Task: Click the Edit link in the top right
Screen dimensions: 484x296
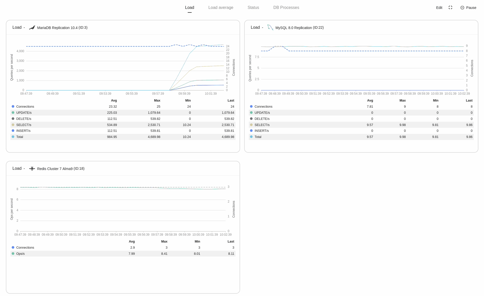Action: click(x=439, y=8)
